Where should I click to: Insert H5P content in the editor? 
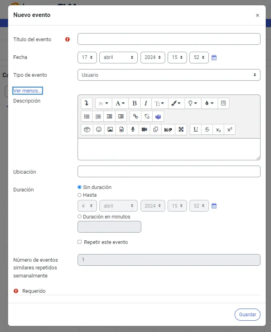[x=168, y=129]
